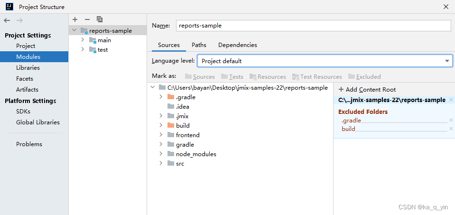455x215 pixels.
Task: Switch to the Dependencies tab
Action: [x=238, y=45]
